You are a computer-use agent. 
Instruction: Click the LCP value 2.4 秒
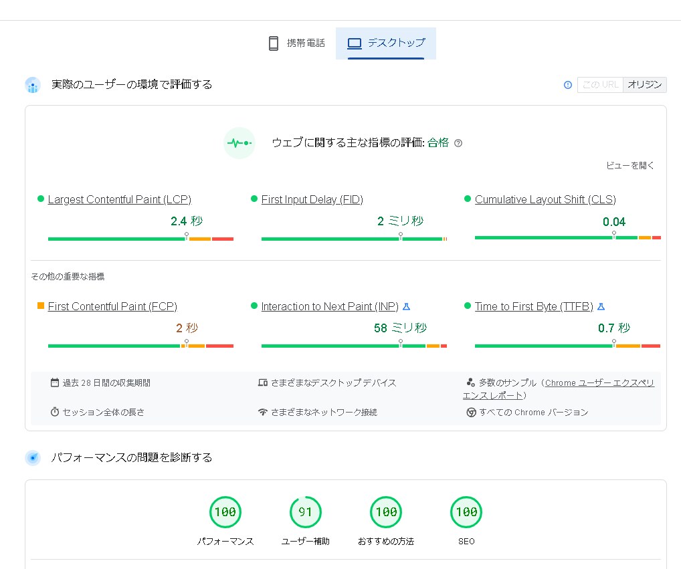[187, 221]
